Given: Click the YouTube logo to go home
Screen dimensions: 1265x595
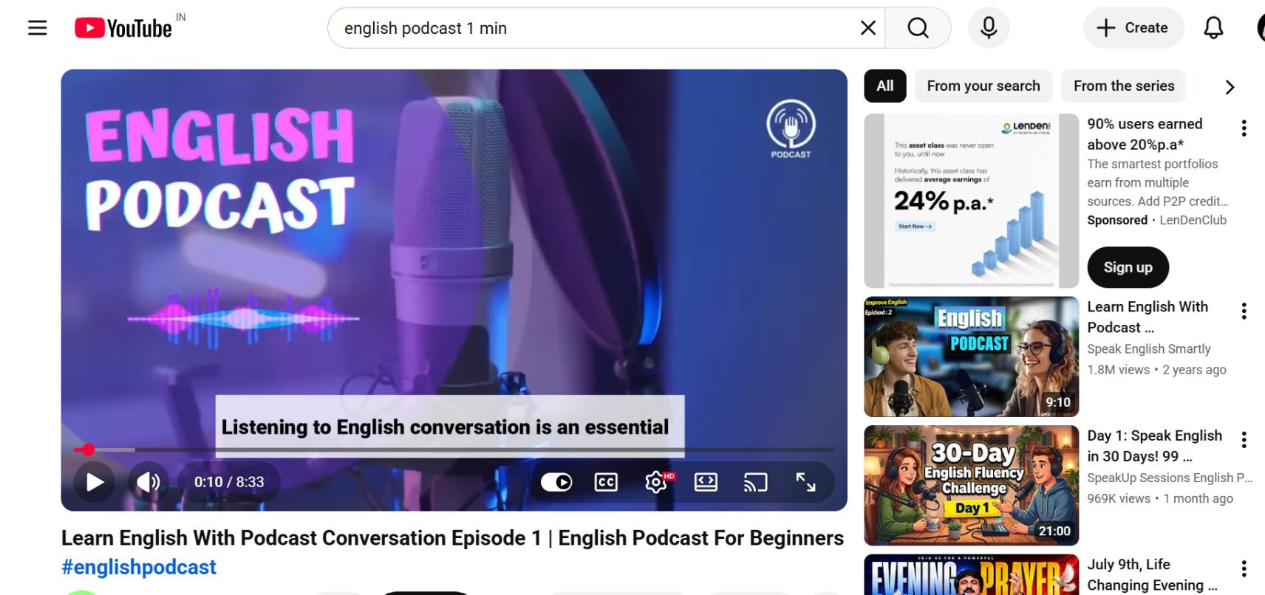Looking at the screenshot, I should point(123,28).
